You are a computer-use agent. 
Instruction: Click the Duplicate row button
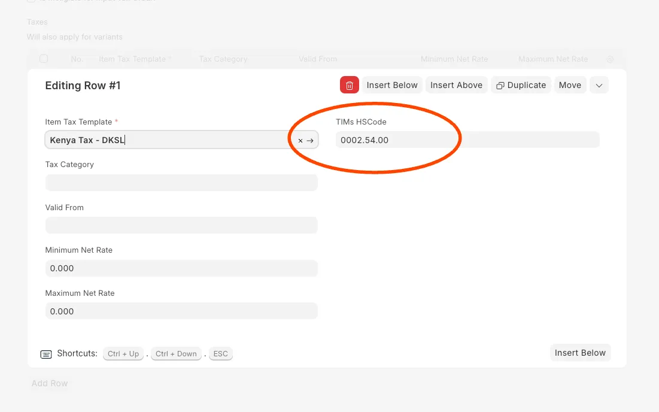pyautogui.click(x=521, y=85)
